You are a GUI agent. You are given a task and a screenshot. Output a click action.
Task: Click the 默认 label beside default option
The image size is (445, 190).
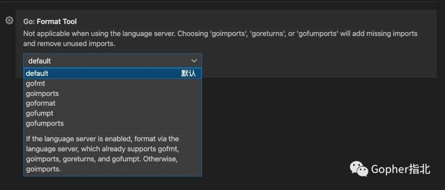[x=188, y=73]
